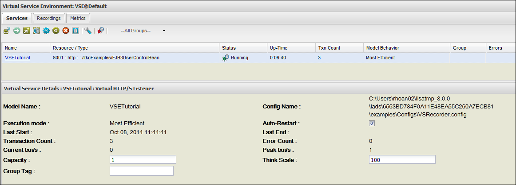Open the VSETutorial service link

(17, 58)
